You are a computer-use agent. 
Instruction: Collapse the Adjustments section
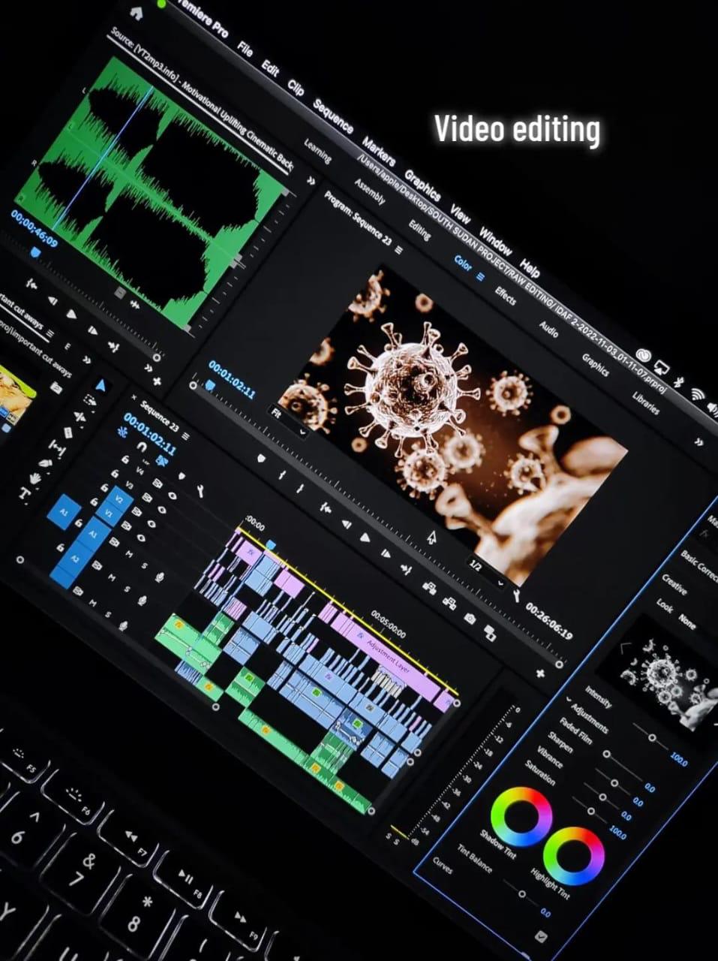pyautogui.click(x=568, y=700)
